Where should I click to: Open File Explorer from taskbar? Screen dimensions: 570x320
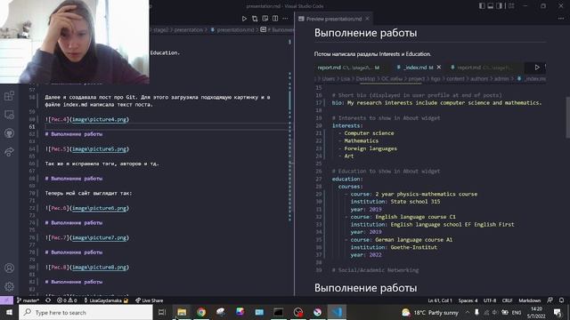click(182, 312)
